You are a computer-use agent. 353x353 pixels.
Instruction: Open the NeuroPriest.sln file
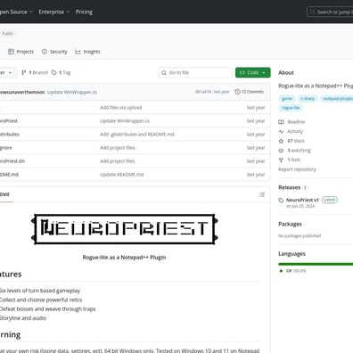point(12,161)
